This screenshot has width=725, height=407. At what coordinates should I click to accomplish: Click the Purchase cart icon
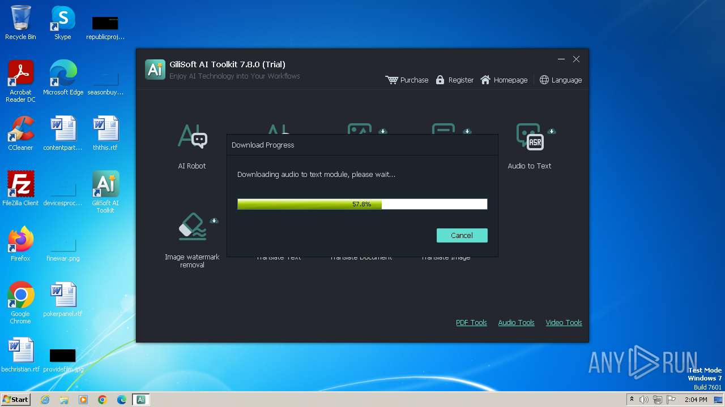tap(391, 80)
